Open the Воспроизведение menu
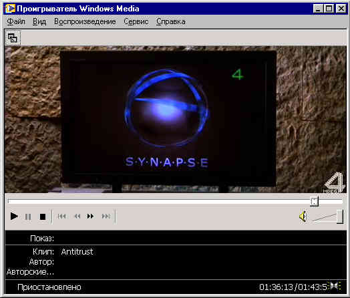The width and height of the screenshot is (350, 298). tap(85, 21)
